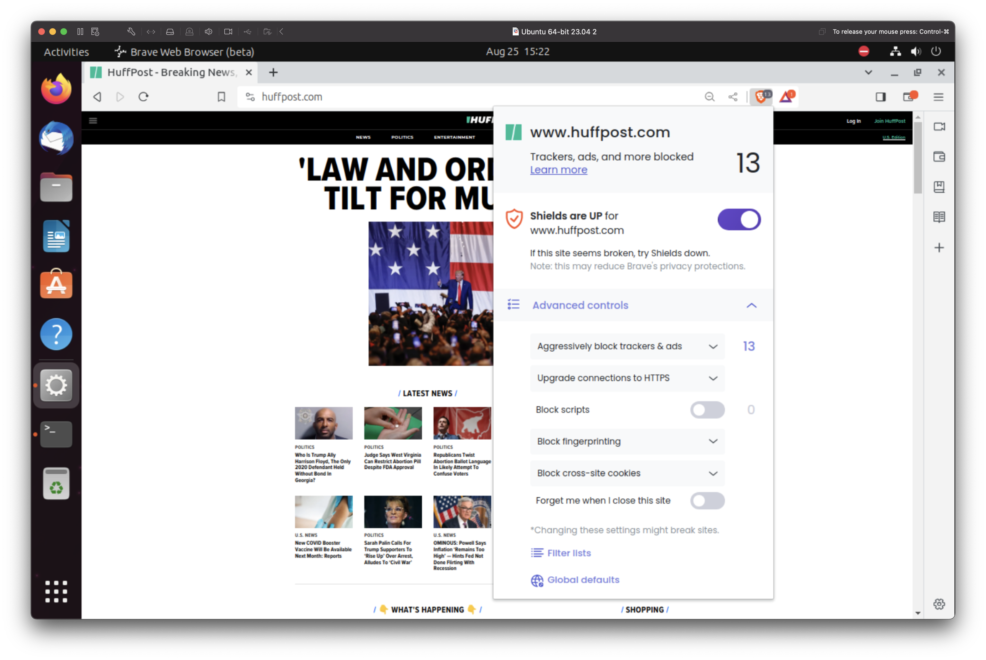This screenshot has width=986, height=660.
Task: Expand the Upgrade connections to HTTPS dropdown
Action: (713, 378)
